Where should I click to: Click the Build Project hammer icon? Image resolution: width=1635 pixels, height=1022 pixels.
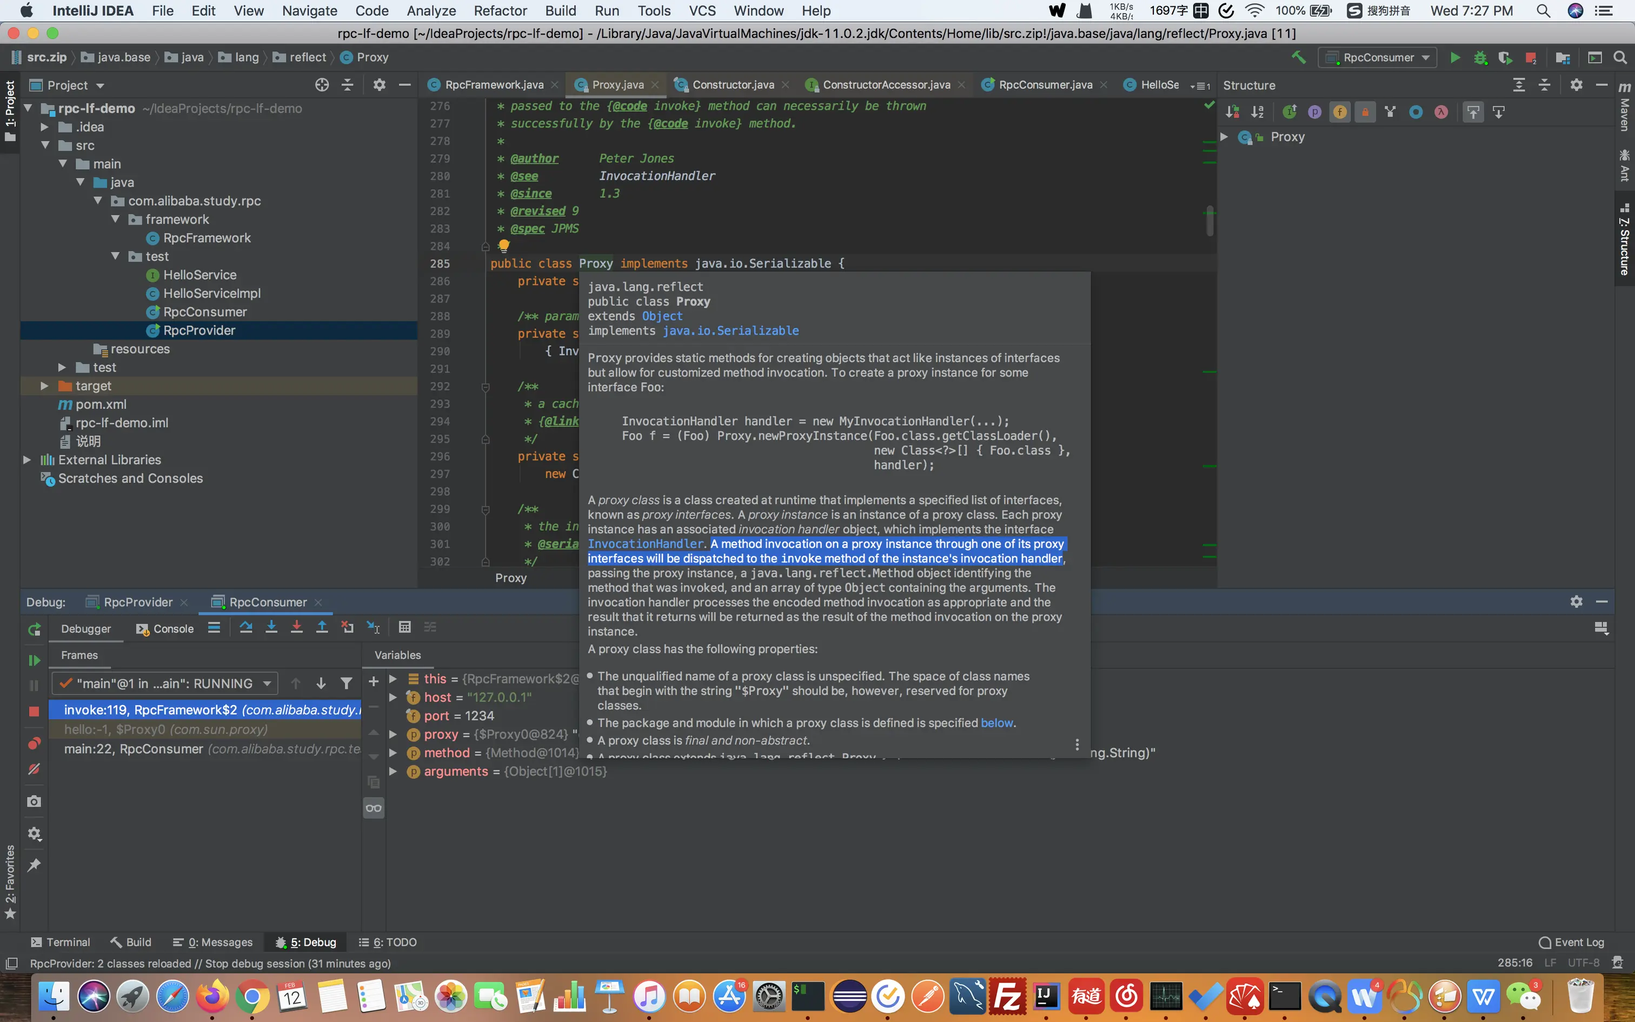pyautogui.click(x=1298, y=57)
